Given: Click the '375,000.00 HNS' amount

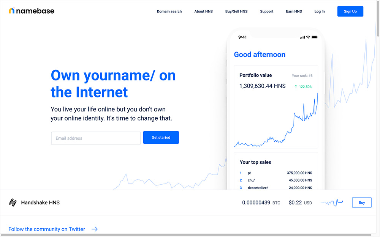Looking at the screenshot, I should coord(299,173).
